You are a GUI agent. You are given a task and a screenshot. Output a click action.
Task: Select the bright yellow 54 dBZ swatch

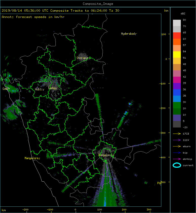coord(177,54)
